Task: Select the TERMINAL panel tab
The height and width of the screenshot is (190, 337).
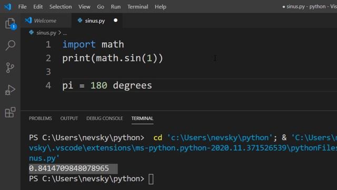Action: [143, 118]
